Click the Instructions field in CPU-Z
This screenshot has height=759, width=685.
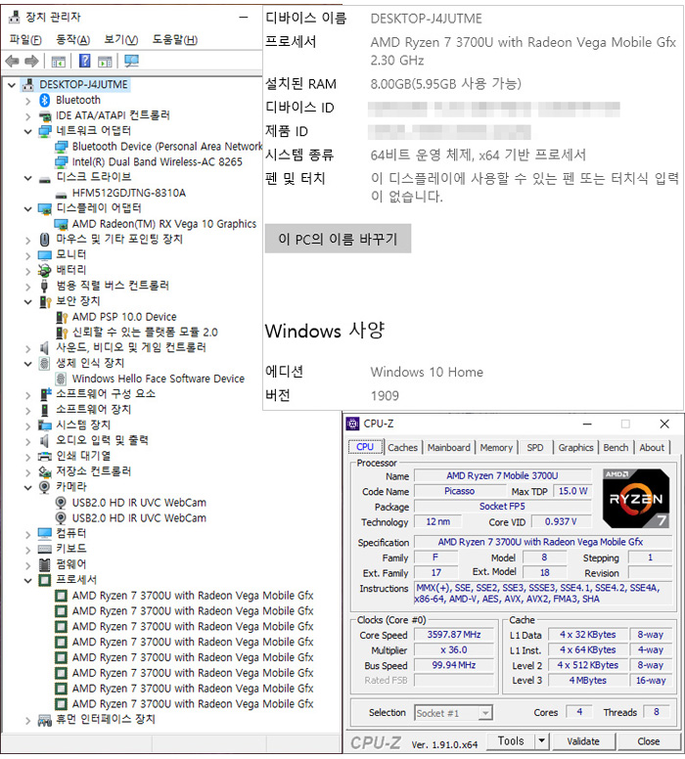point(543,594)
